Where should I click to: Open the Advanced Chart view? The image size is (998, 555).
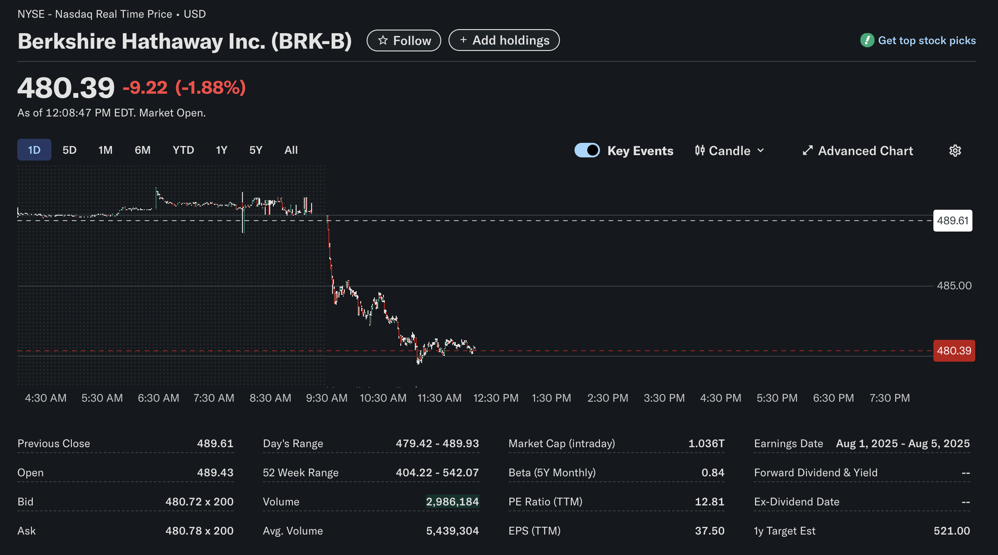click(x=858, y=151)
